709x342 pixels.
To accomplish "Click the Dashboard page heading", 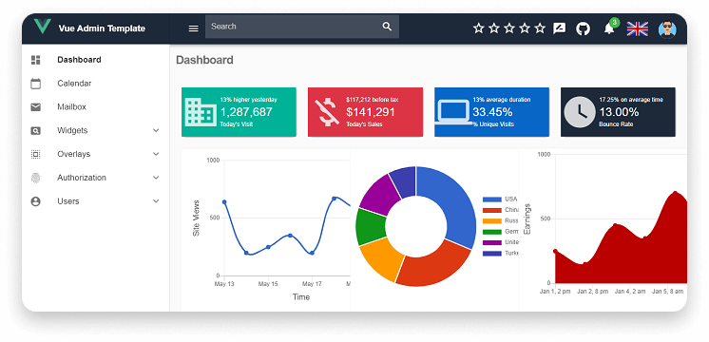I will pyautogui.click(x=204, y=60).
